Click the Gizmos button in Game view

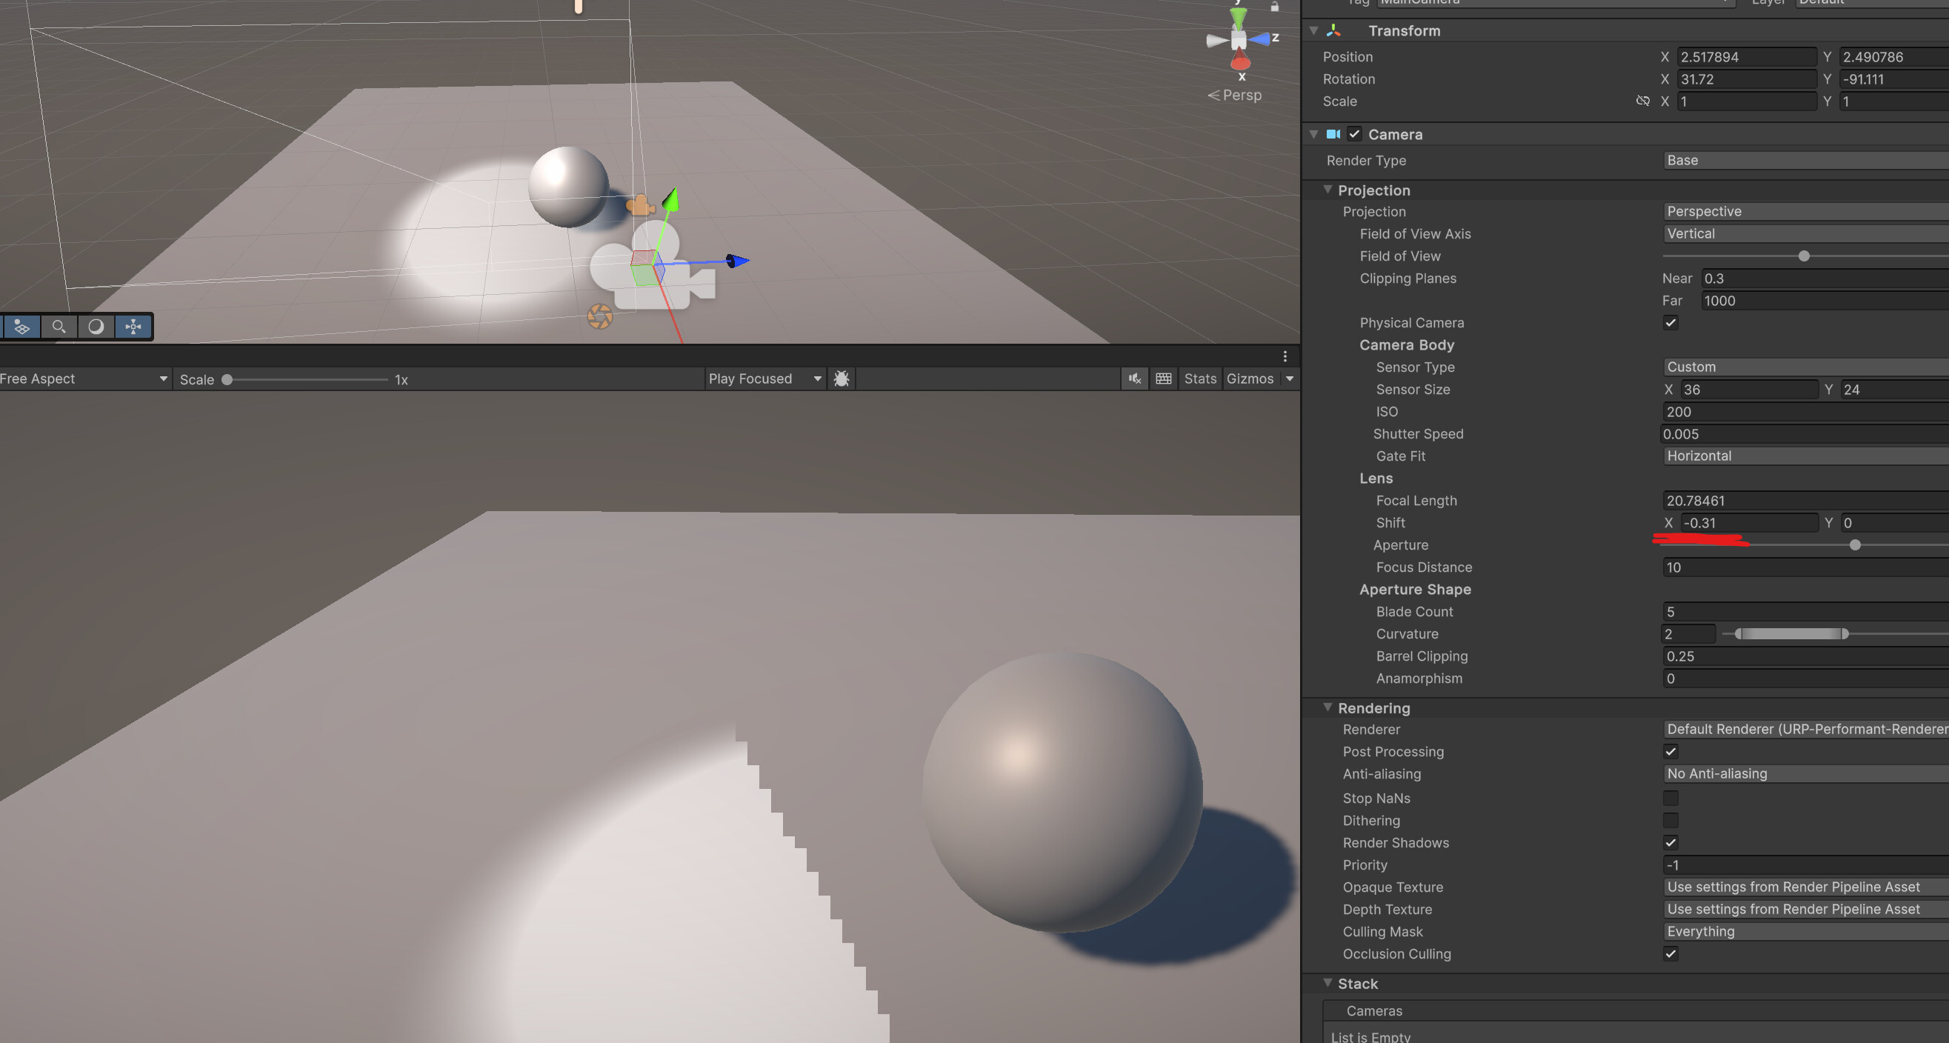(x=1250, y=379)
